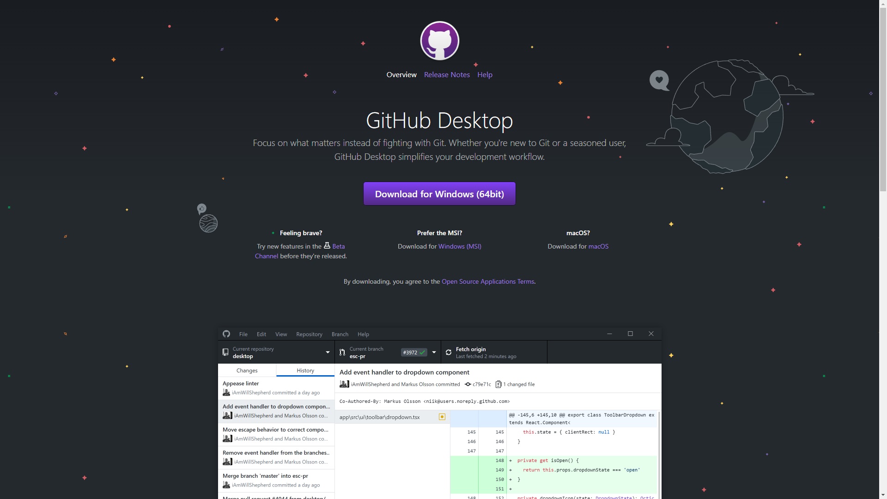Open the Windows (MSI) download link
The width and height of the screenshot is (887, 499).
[460, 246]
